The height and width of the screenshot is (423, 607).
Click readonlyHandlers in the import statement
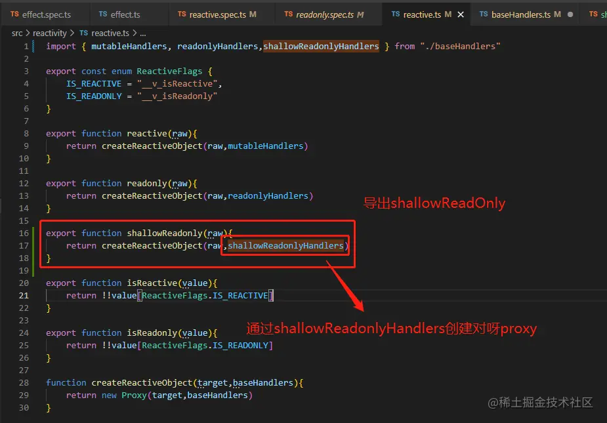pyautogui.click(x=218, y=47)
